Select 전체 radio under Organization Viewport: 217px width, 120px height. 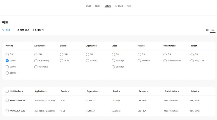click(x=88, y=54)
